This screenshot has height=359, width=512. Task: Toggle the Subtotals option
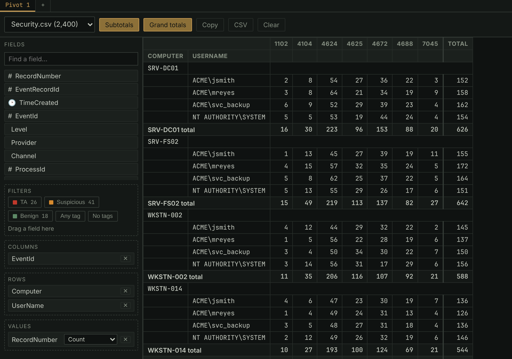tap(119, 25)
